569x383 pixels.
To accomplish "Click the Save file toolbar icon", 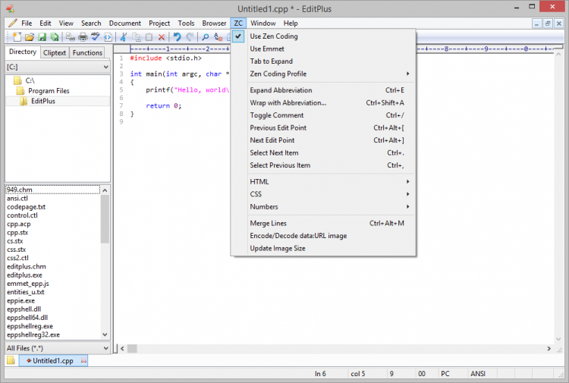I will pos(42,36).
